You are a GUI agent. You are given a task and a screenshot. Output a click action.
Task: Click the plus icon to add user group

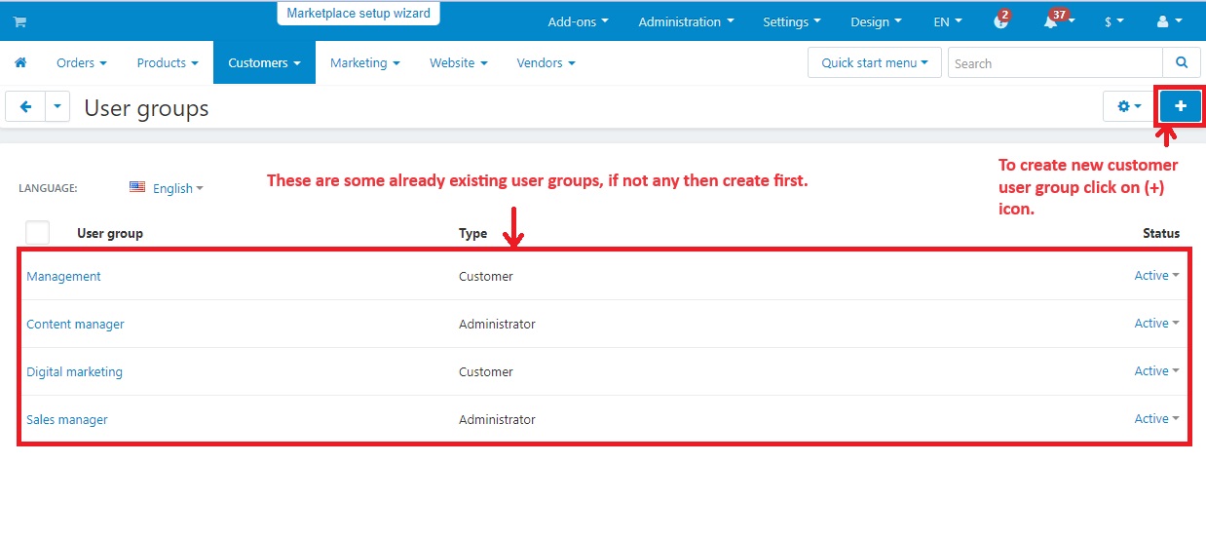1180,106
